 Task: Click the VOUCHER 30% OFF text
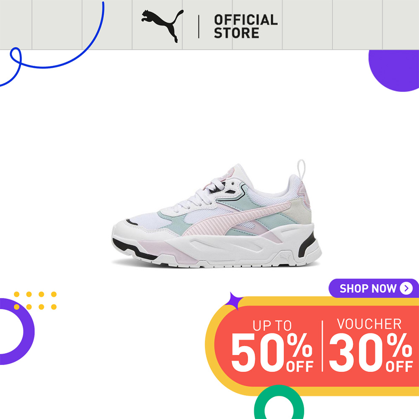pos(371,345)
